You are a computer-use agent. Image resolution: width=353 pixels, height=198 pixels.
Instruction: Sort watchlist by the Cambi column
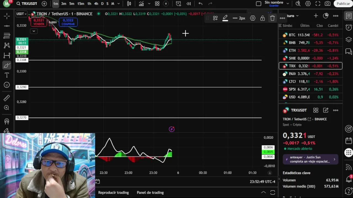333,26
